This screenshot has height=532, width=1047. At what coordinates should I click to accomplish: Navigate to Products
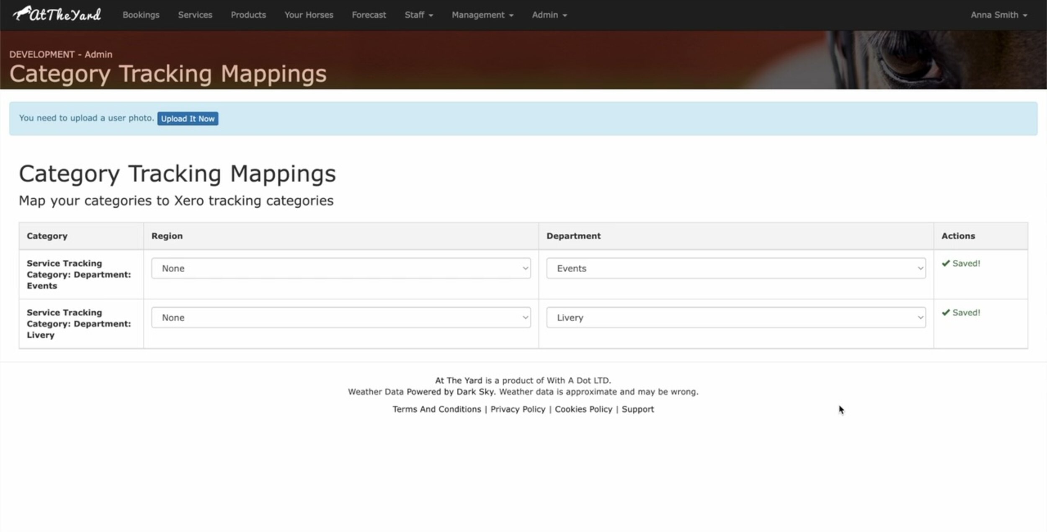pos(248,15)
